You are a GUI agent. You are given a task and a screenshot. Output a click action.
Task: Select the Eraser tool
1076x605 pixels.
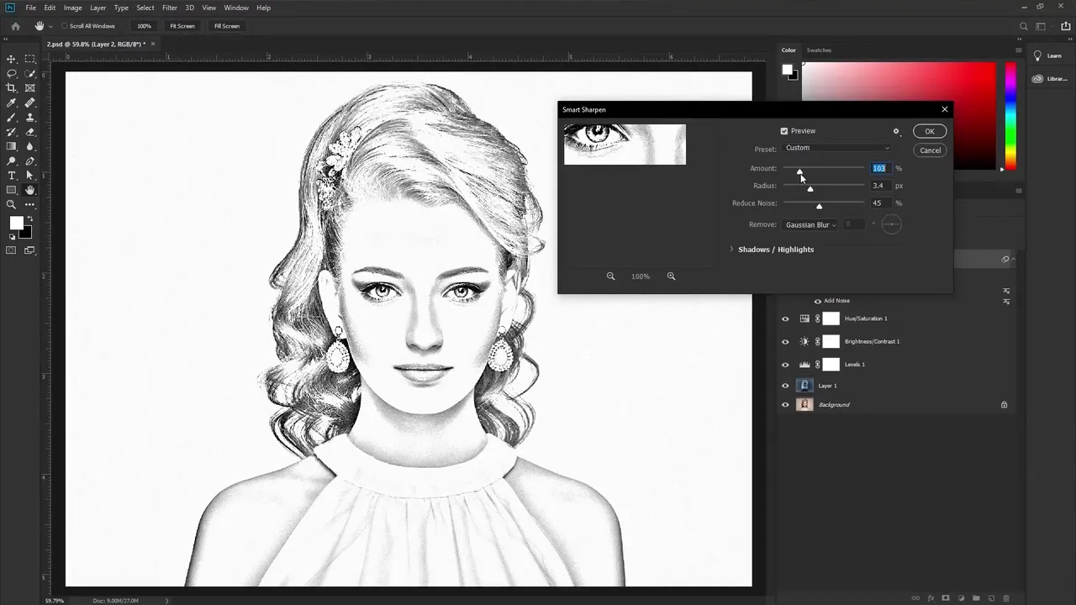[30, 132]
